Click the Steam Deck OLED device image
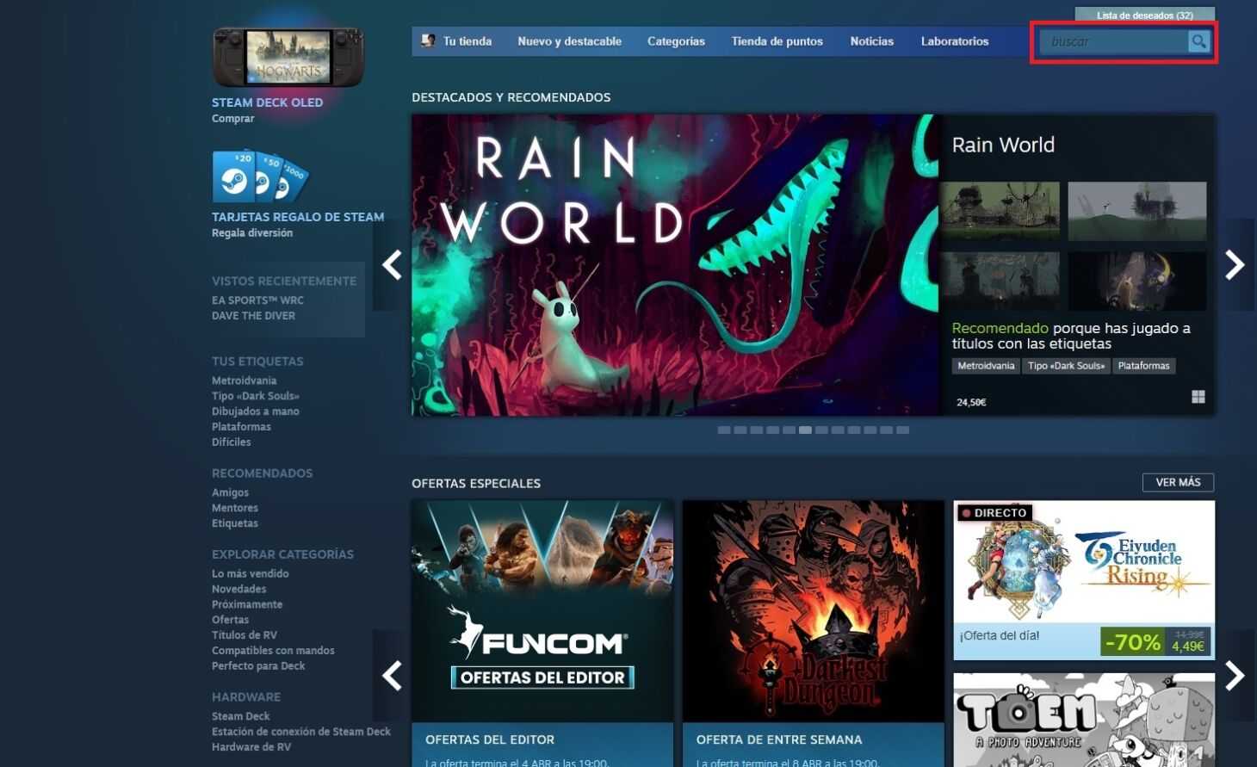Viewport: 1257px width, 767px height. 288,57
